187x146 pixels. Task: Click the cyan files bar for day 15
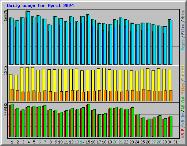[89, 40]
